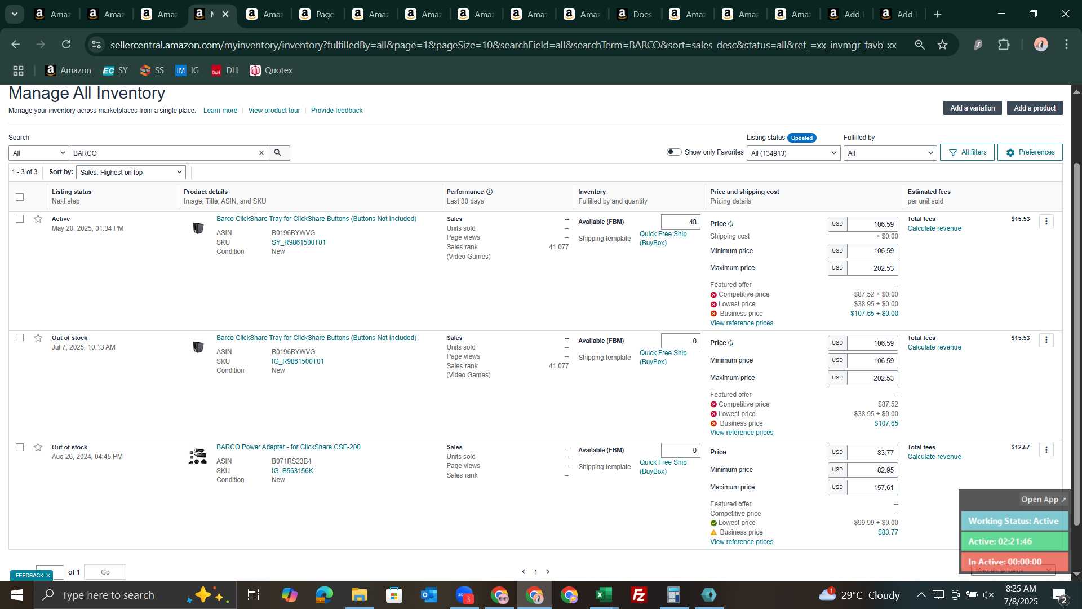This screenshot has height=609, width=1082.
Task: Open the actions menu for the IG_R9861500T01 row
Action: [x=1046, y=340]
